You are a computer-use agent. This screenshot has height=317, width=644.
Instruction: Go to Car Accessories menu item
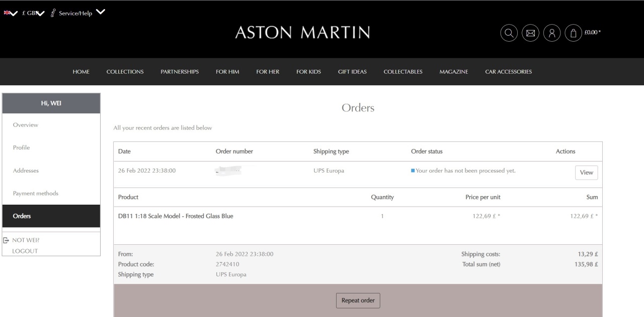click(x=508, y=72)
